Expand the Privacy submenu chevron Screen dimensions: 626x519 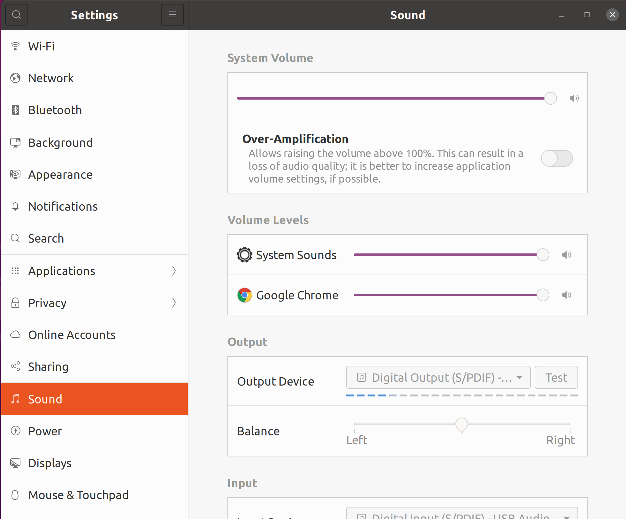click(x=174, y=303)
